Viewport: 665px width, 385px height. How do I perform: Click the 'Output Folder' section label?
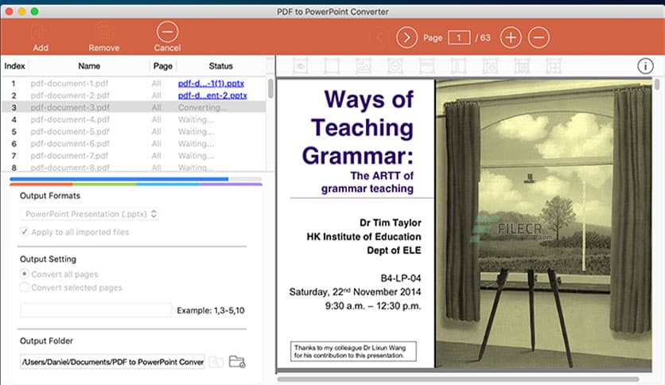(x=46, y=341)
